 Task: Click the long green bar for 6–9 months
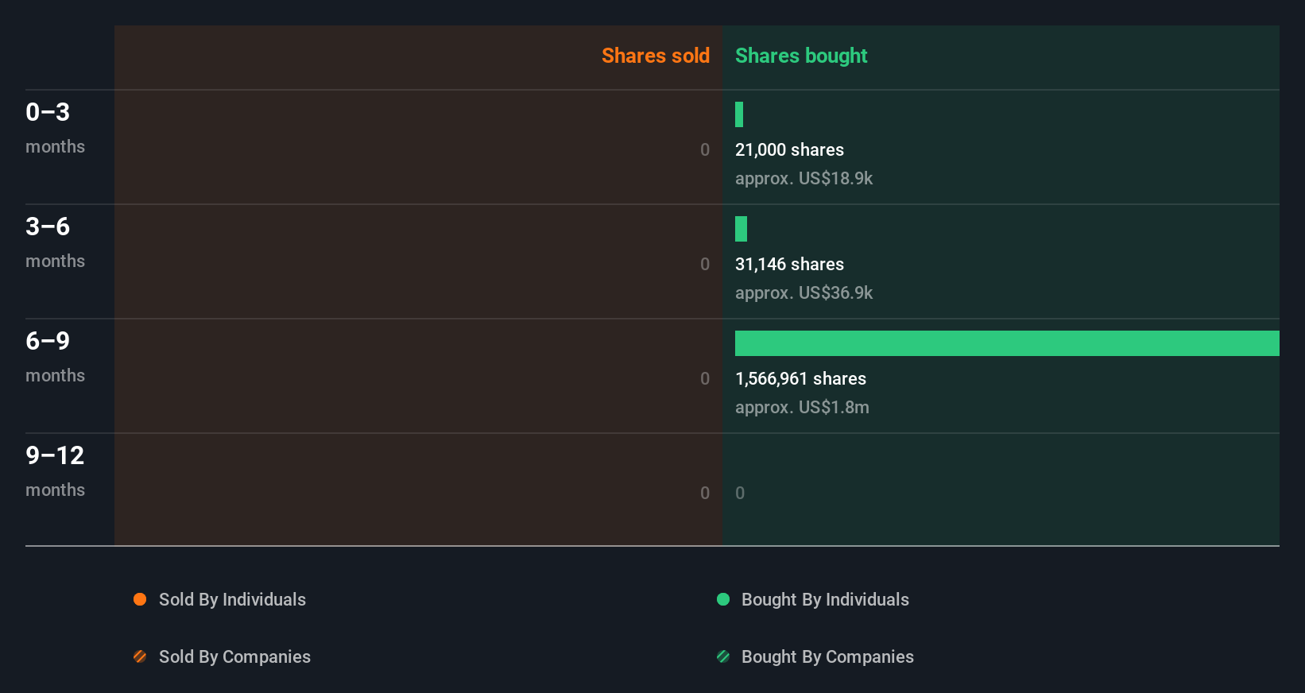coord(1007,343)
